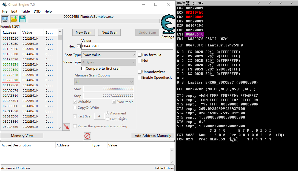Open the Scan Type dropdown
Image resolution: width=298 pixels, height=171 pixels.
tap(109, 55)
